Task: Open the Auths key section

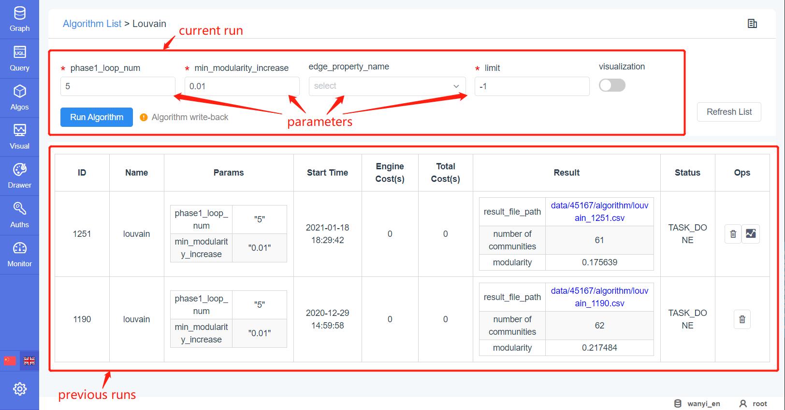Action: click(x=19, y=216)
